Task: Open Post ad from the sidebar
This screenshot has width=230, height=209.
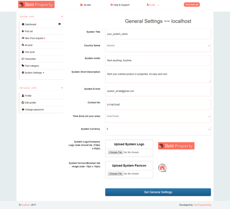Action: coord(29,31)
